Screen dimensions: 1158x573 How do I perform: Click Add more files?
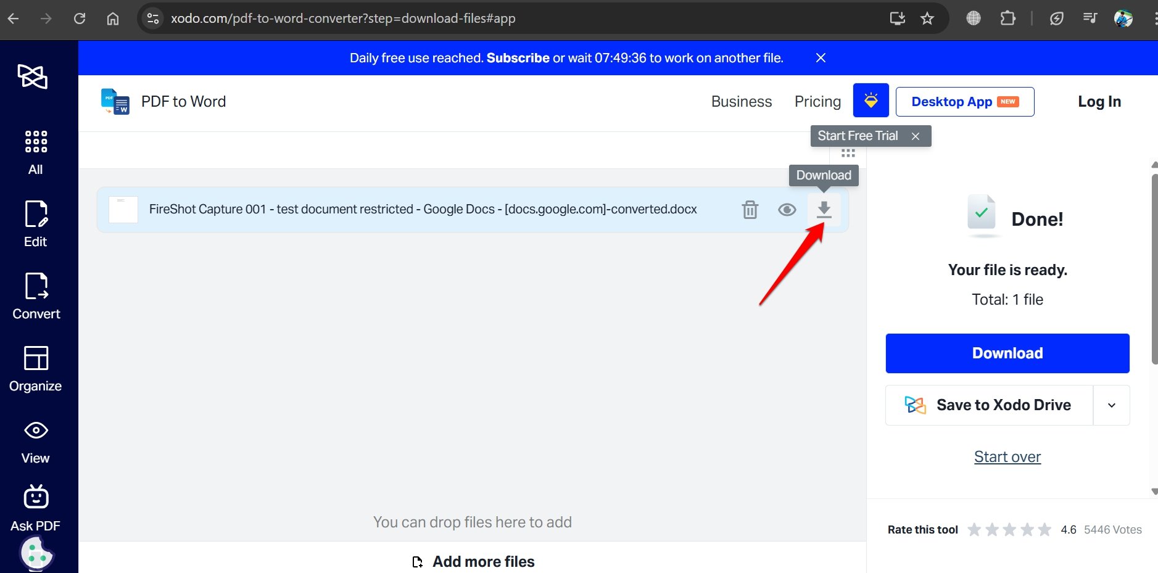point(473,562)
